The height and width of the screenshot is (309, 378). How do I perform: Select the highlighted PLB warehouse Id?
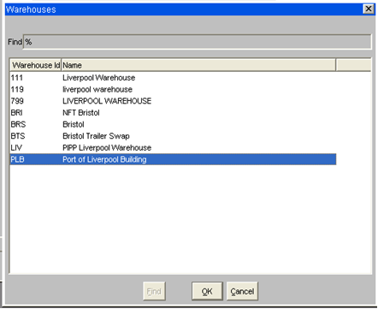point(17,159)
